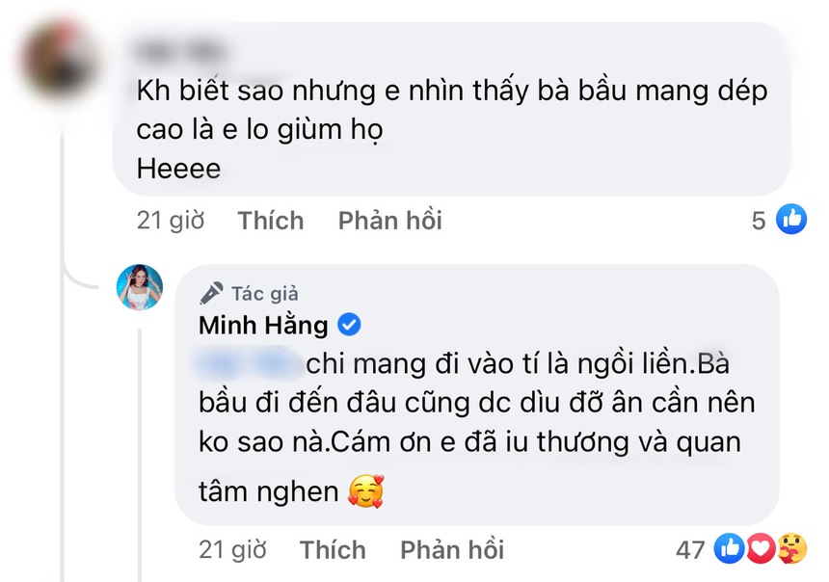
Task: Toggle Thích on the first comment
Action: point(270,220)
